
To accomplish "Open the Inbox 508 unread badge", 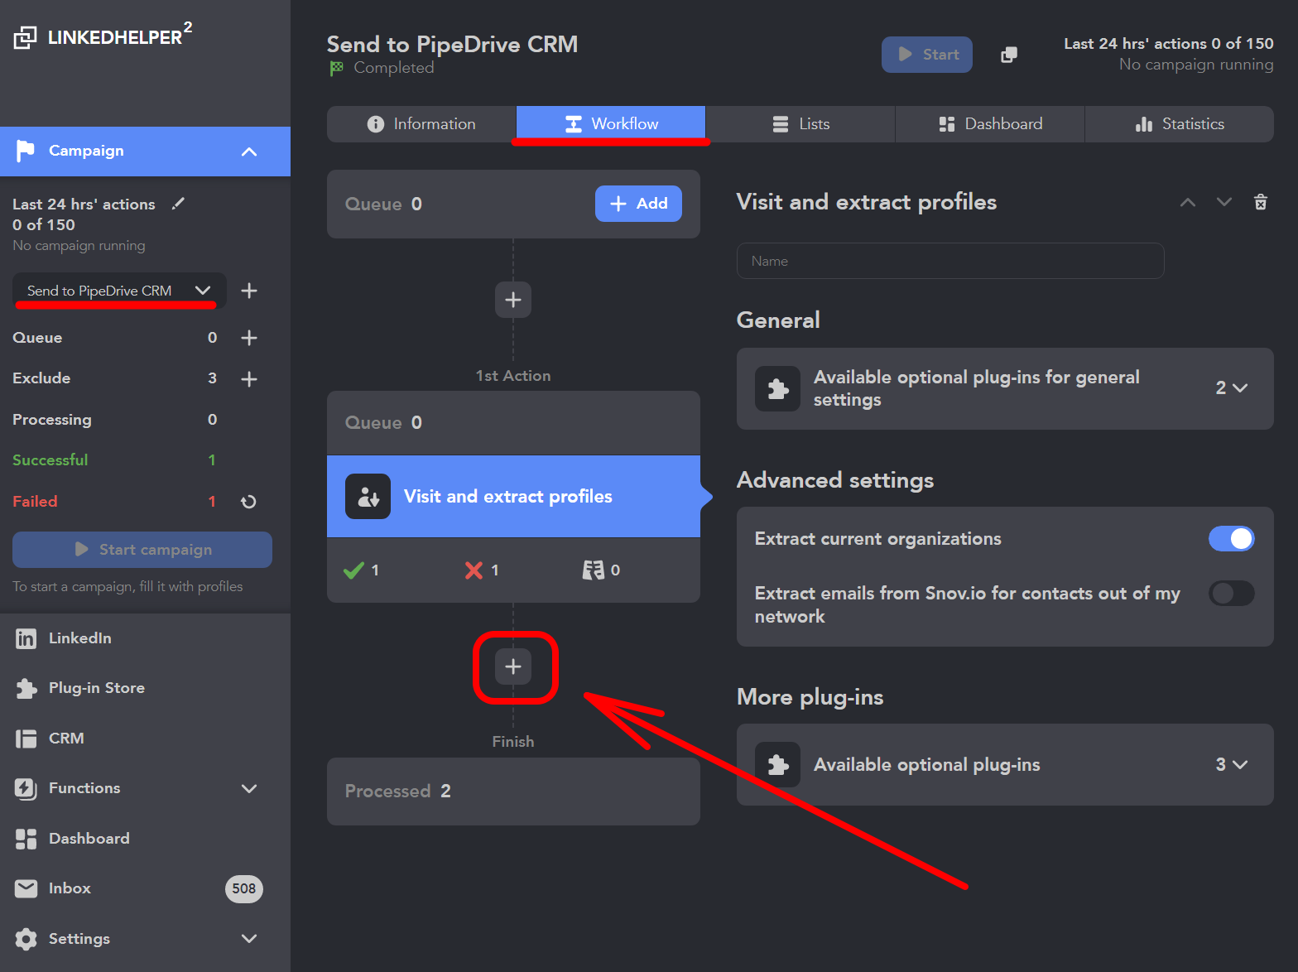I will pos(244,889).
